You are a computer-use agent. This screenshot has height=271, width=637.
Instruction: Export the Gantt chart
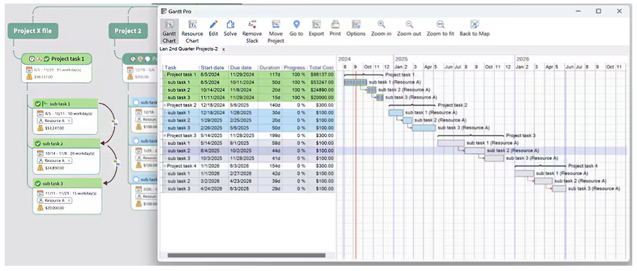(316, 29)
